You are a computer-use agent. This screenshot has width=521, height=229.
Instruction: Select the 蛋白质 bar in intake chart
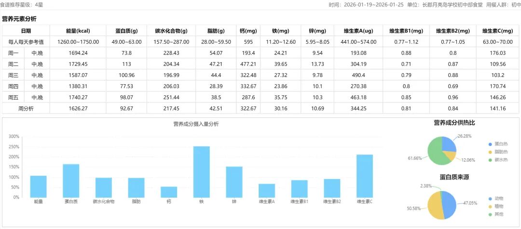coord(71,180)
